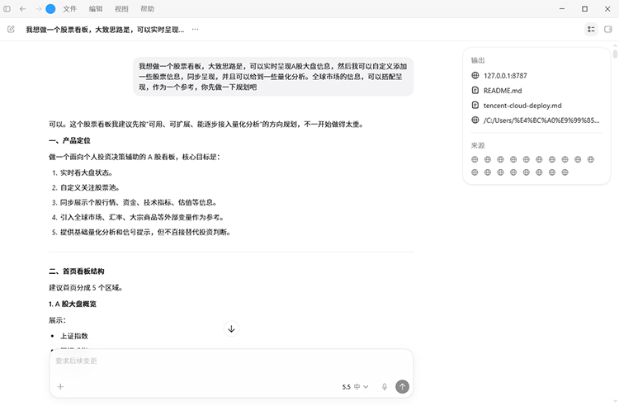This screenshot has height=406, width=619.
Task: Open the README.md output file
Action: pos(503,91)
